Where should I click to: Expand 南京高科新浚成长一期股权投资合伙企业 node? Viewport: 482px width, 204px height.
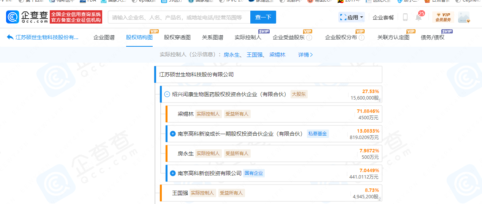[x=173, y=134]
